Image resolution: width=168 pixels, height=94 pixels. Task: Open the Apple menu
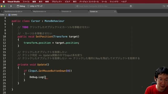pyautogui.click(x=4, y=2)
